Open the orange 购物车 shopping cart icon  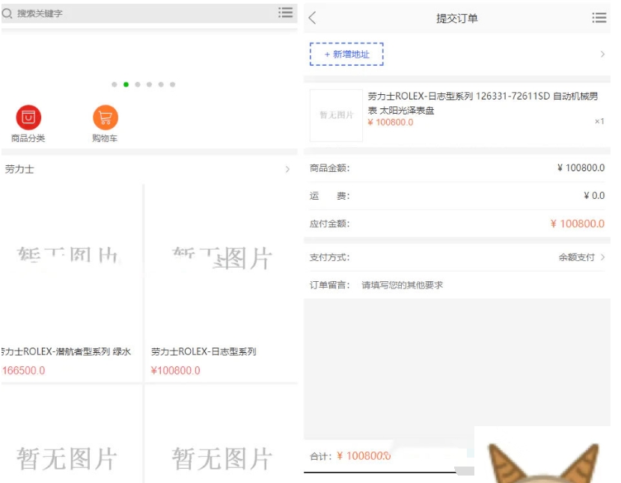[x=105, y=117]
